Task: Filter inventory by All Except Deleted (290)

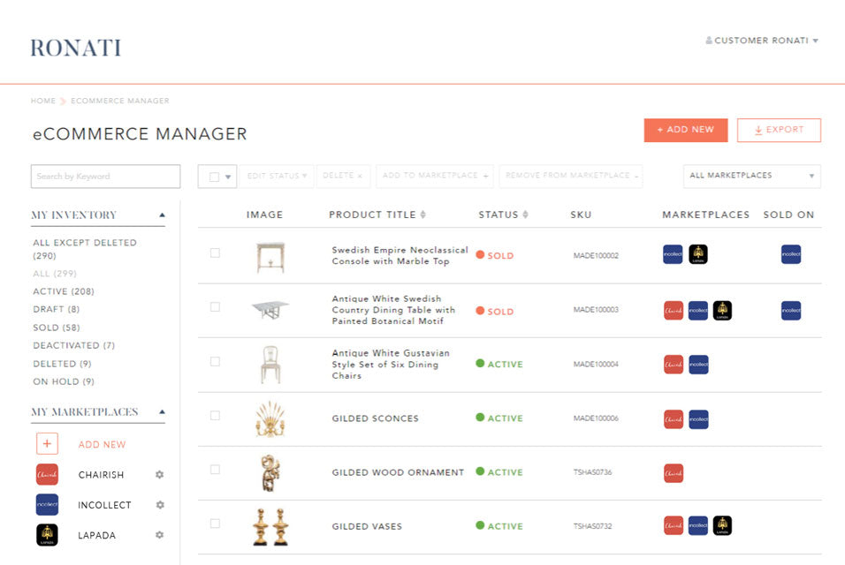Action: point(85,249)
